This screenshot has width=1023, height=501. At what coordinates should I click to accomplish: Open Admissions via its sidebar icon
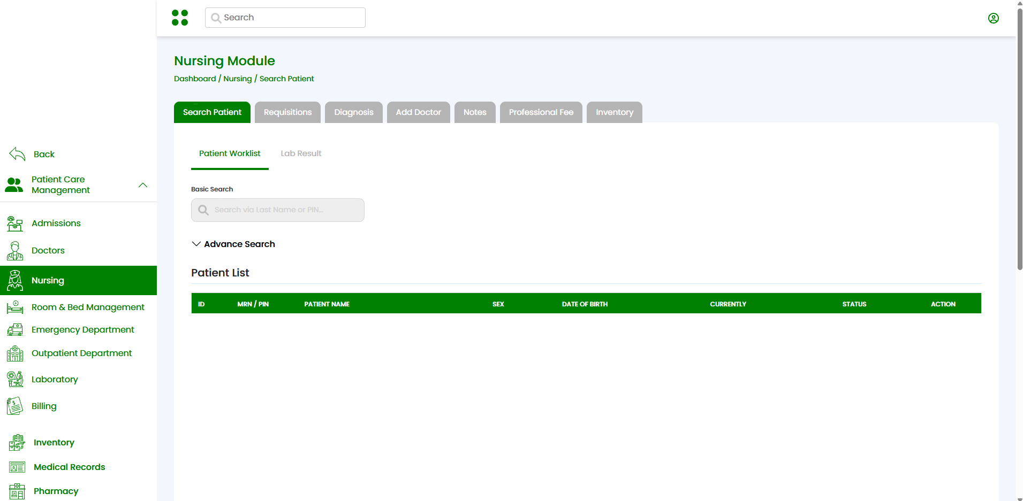15,223
